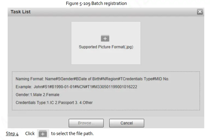210x140 pixels.
Task: Click the "Example:" label
Action: coord(24,87)
